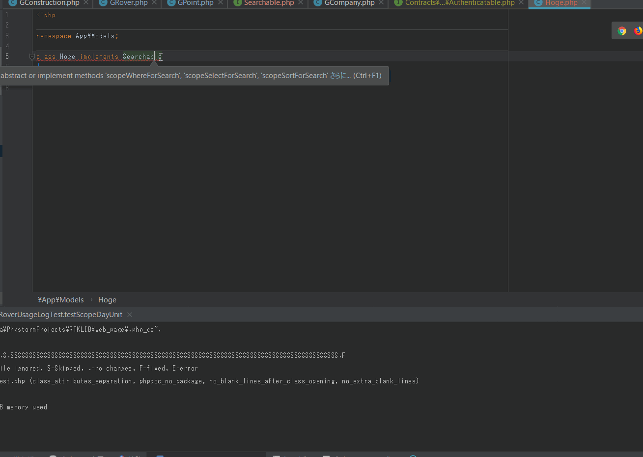The width and height of the screenshot is (643, 457).
Task: Click the Hoge class breadcrumb
Action: 107,300
